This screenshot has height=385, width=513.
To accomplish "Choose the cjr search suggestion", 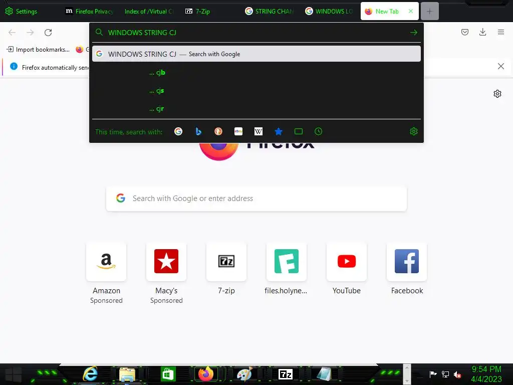I will pos(256,109).
